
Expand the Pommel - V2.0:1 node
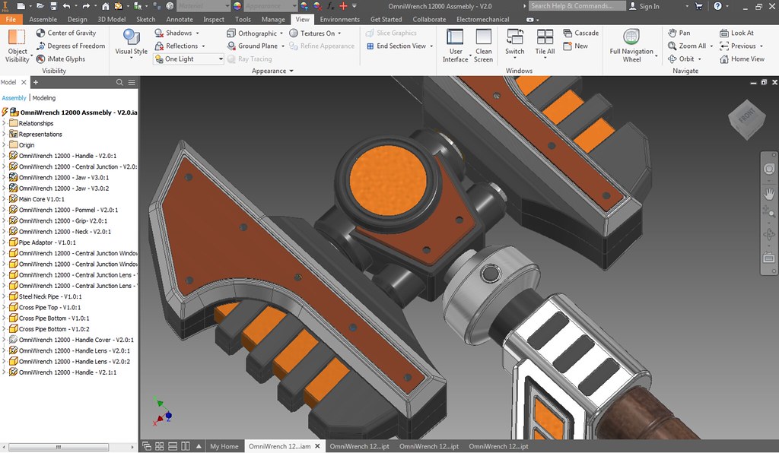[4, 210]
